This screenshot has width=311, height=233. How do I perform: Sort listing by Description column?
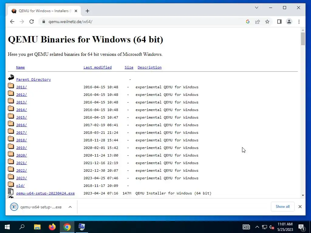click(149, 67)
